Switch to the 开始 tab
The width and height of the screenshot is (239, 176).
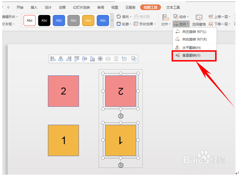coord(20,7)
